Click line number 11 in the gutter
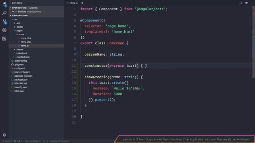Screen dimensions: 255x143 [x=74, y=66]
